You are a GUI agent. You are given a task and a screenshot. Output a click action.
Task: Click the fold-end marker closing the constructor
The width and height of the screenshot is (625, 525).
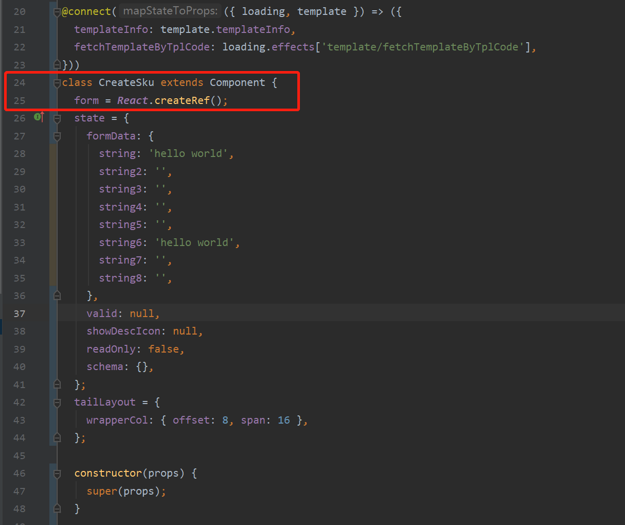(57, 509)
